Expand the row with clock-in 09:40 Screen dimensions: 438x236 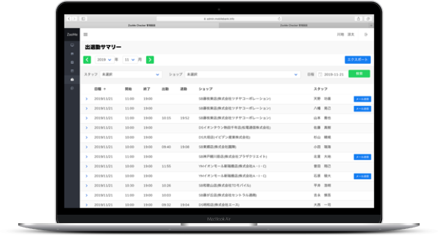click(x=86, y=147)
